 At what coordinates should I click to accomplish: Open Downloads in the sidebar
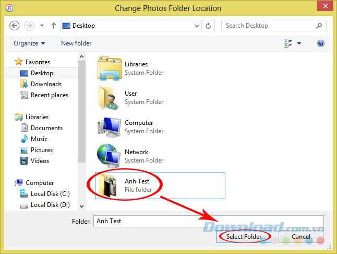(46, 84)
